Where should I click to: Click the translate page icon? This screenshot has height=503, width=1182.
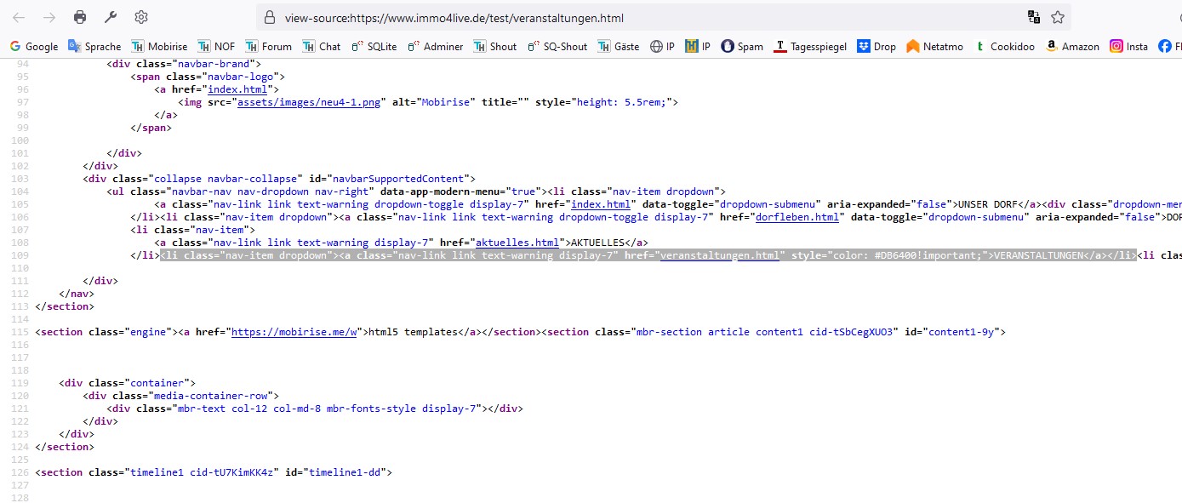coord(1033,17)
